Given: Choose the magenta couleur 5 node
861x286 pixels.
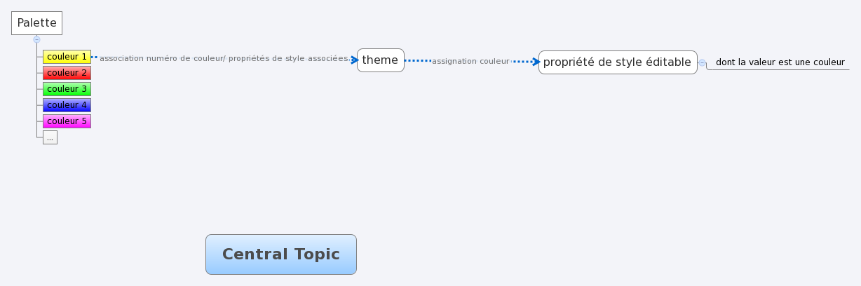Looking at the screenshot, I should [x=67, y=121].
